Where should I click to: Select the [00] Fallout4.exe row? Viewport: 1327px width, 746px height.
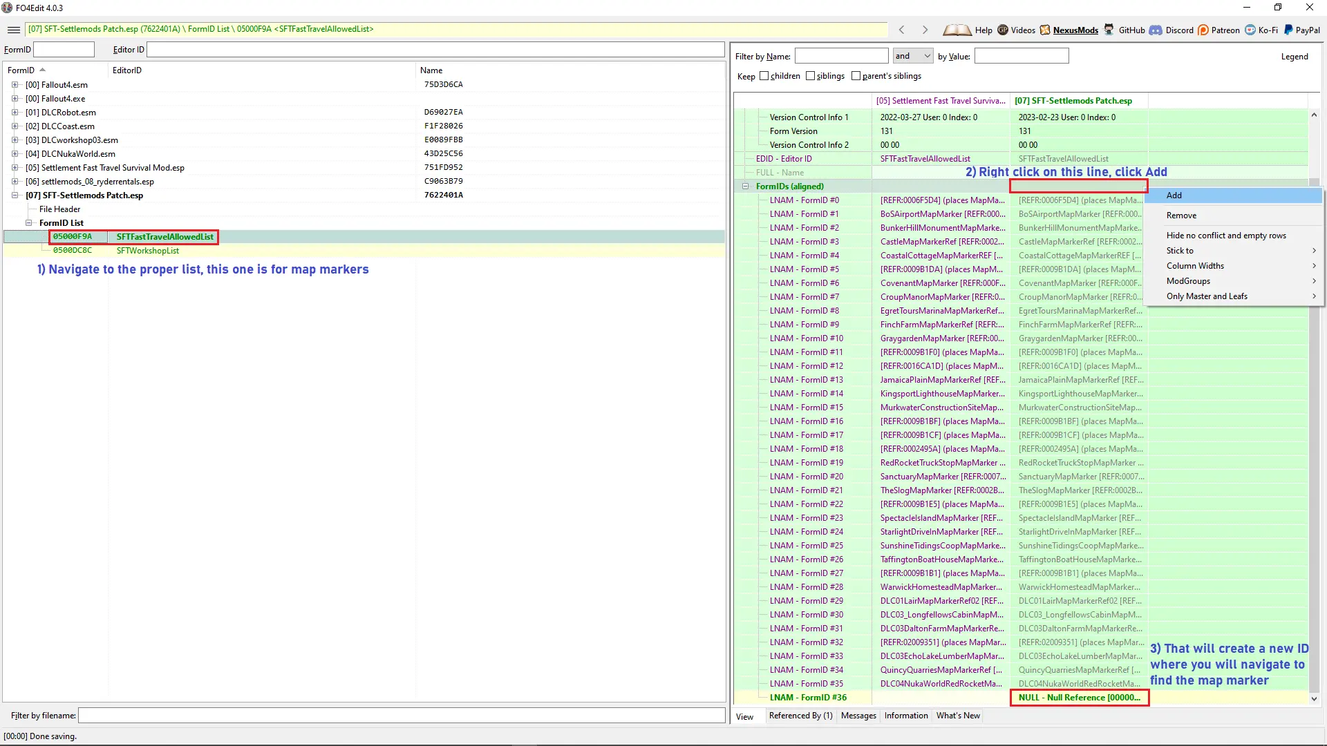tap(55, 99)
